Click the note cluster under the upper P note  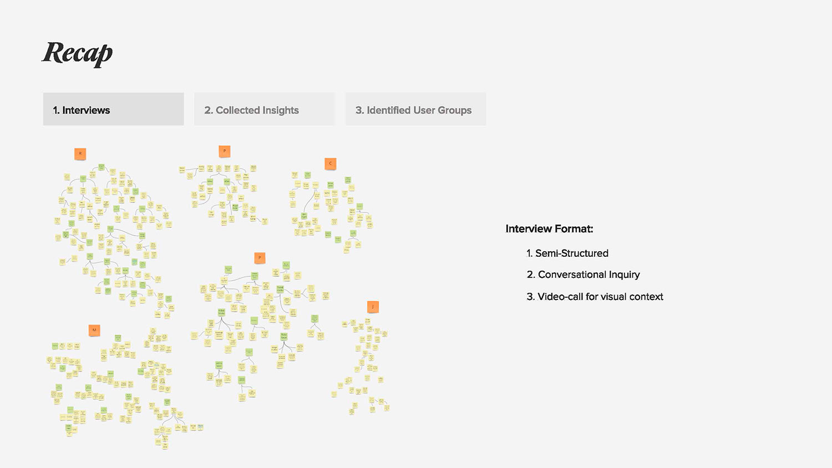pyautogui.click(x=223, y=195)
